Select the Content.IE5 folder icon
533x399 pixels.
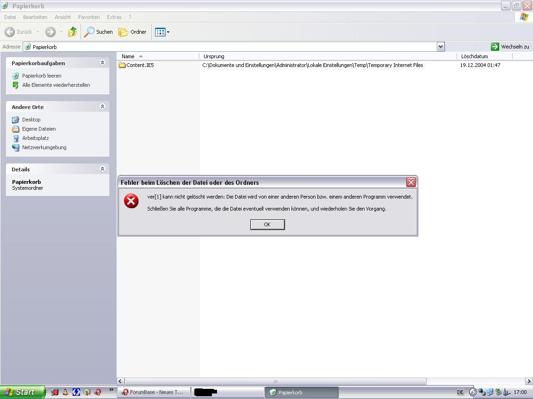tap(122, 65)
